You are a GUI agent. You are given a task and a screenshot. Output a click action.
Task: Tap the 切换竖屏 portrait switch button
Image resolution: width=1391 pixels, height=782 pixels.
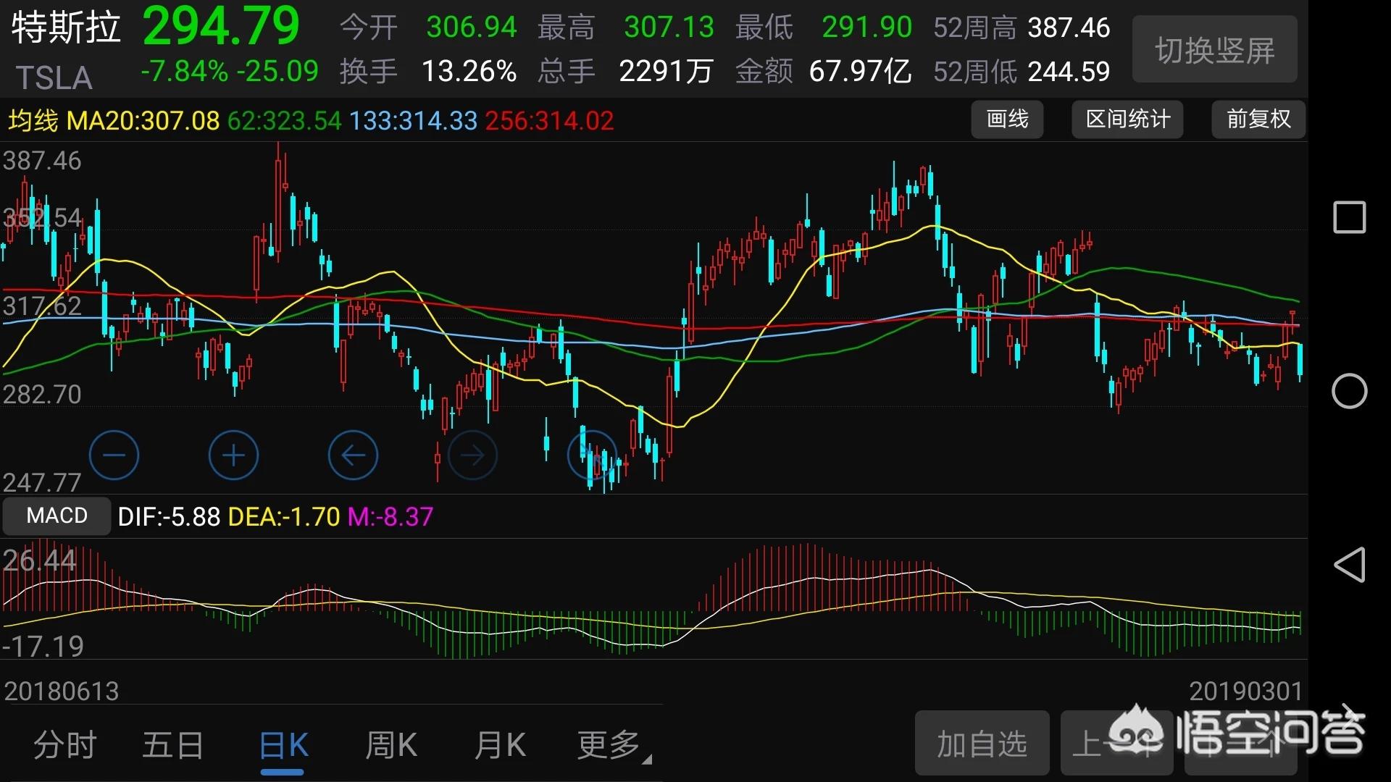pos(1215,50)
